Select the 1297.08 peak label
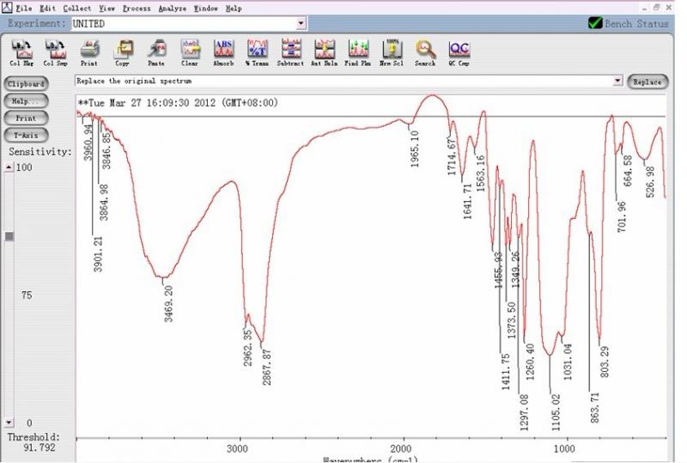The height and width of the screenshot is (463, 687). tap(524, 412)
